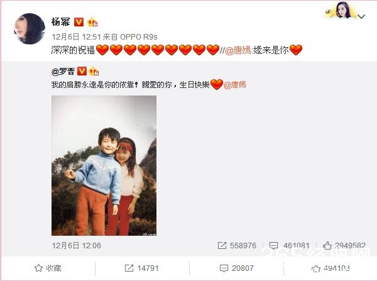
Task: Open comments via the 20807 button
Action: (x=237, y=268)
